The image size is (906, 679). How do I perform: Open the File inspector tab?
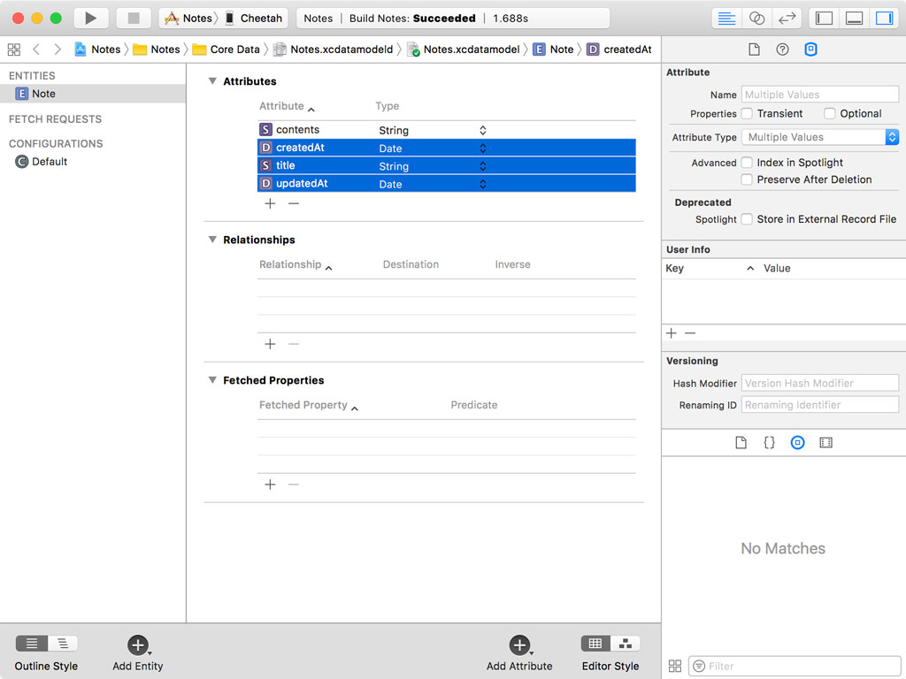[x=754, y=50]
